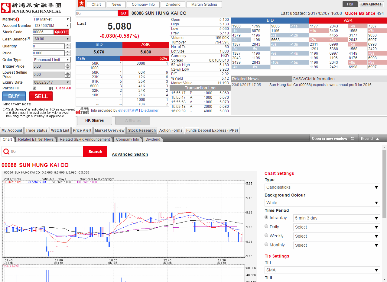Adjust Price with stepper arrows
This screenshot has width=387, height=282.
coord(68,53)
